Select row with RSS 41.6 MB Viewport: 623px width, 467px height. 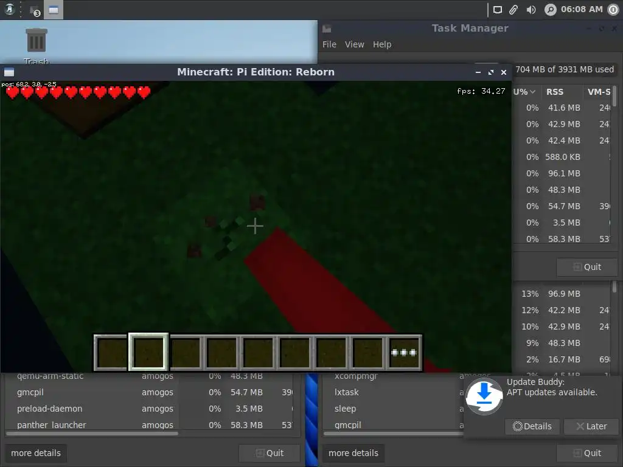562,108
